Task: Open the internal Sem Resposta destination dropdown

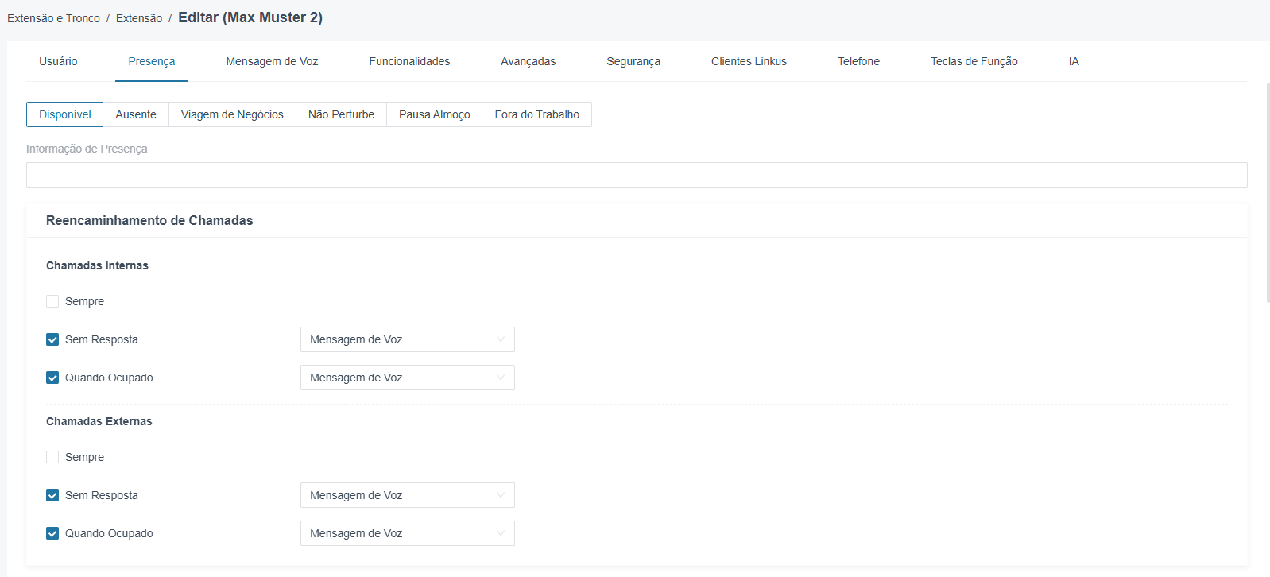Action: tap(408, 339)
